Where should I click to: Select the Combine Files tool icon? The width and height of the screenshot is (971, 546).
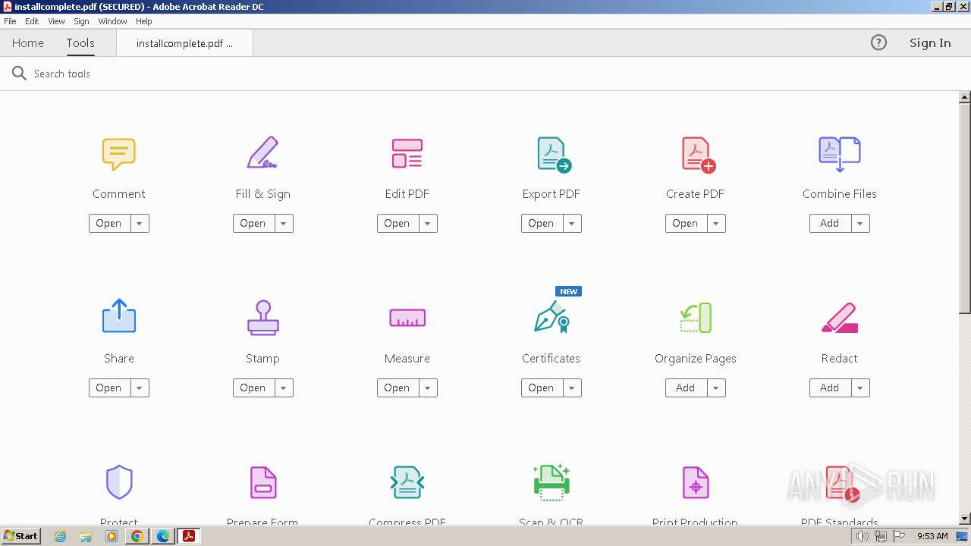click(839, 154)
